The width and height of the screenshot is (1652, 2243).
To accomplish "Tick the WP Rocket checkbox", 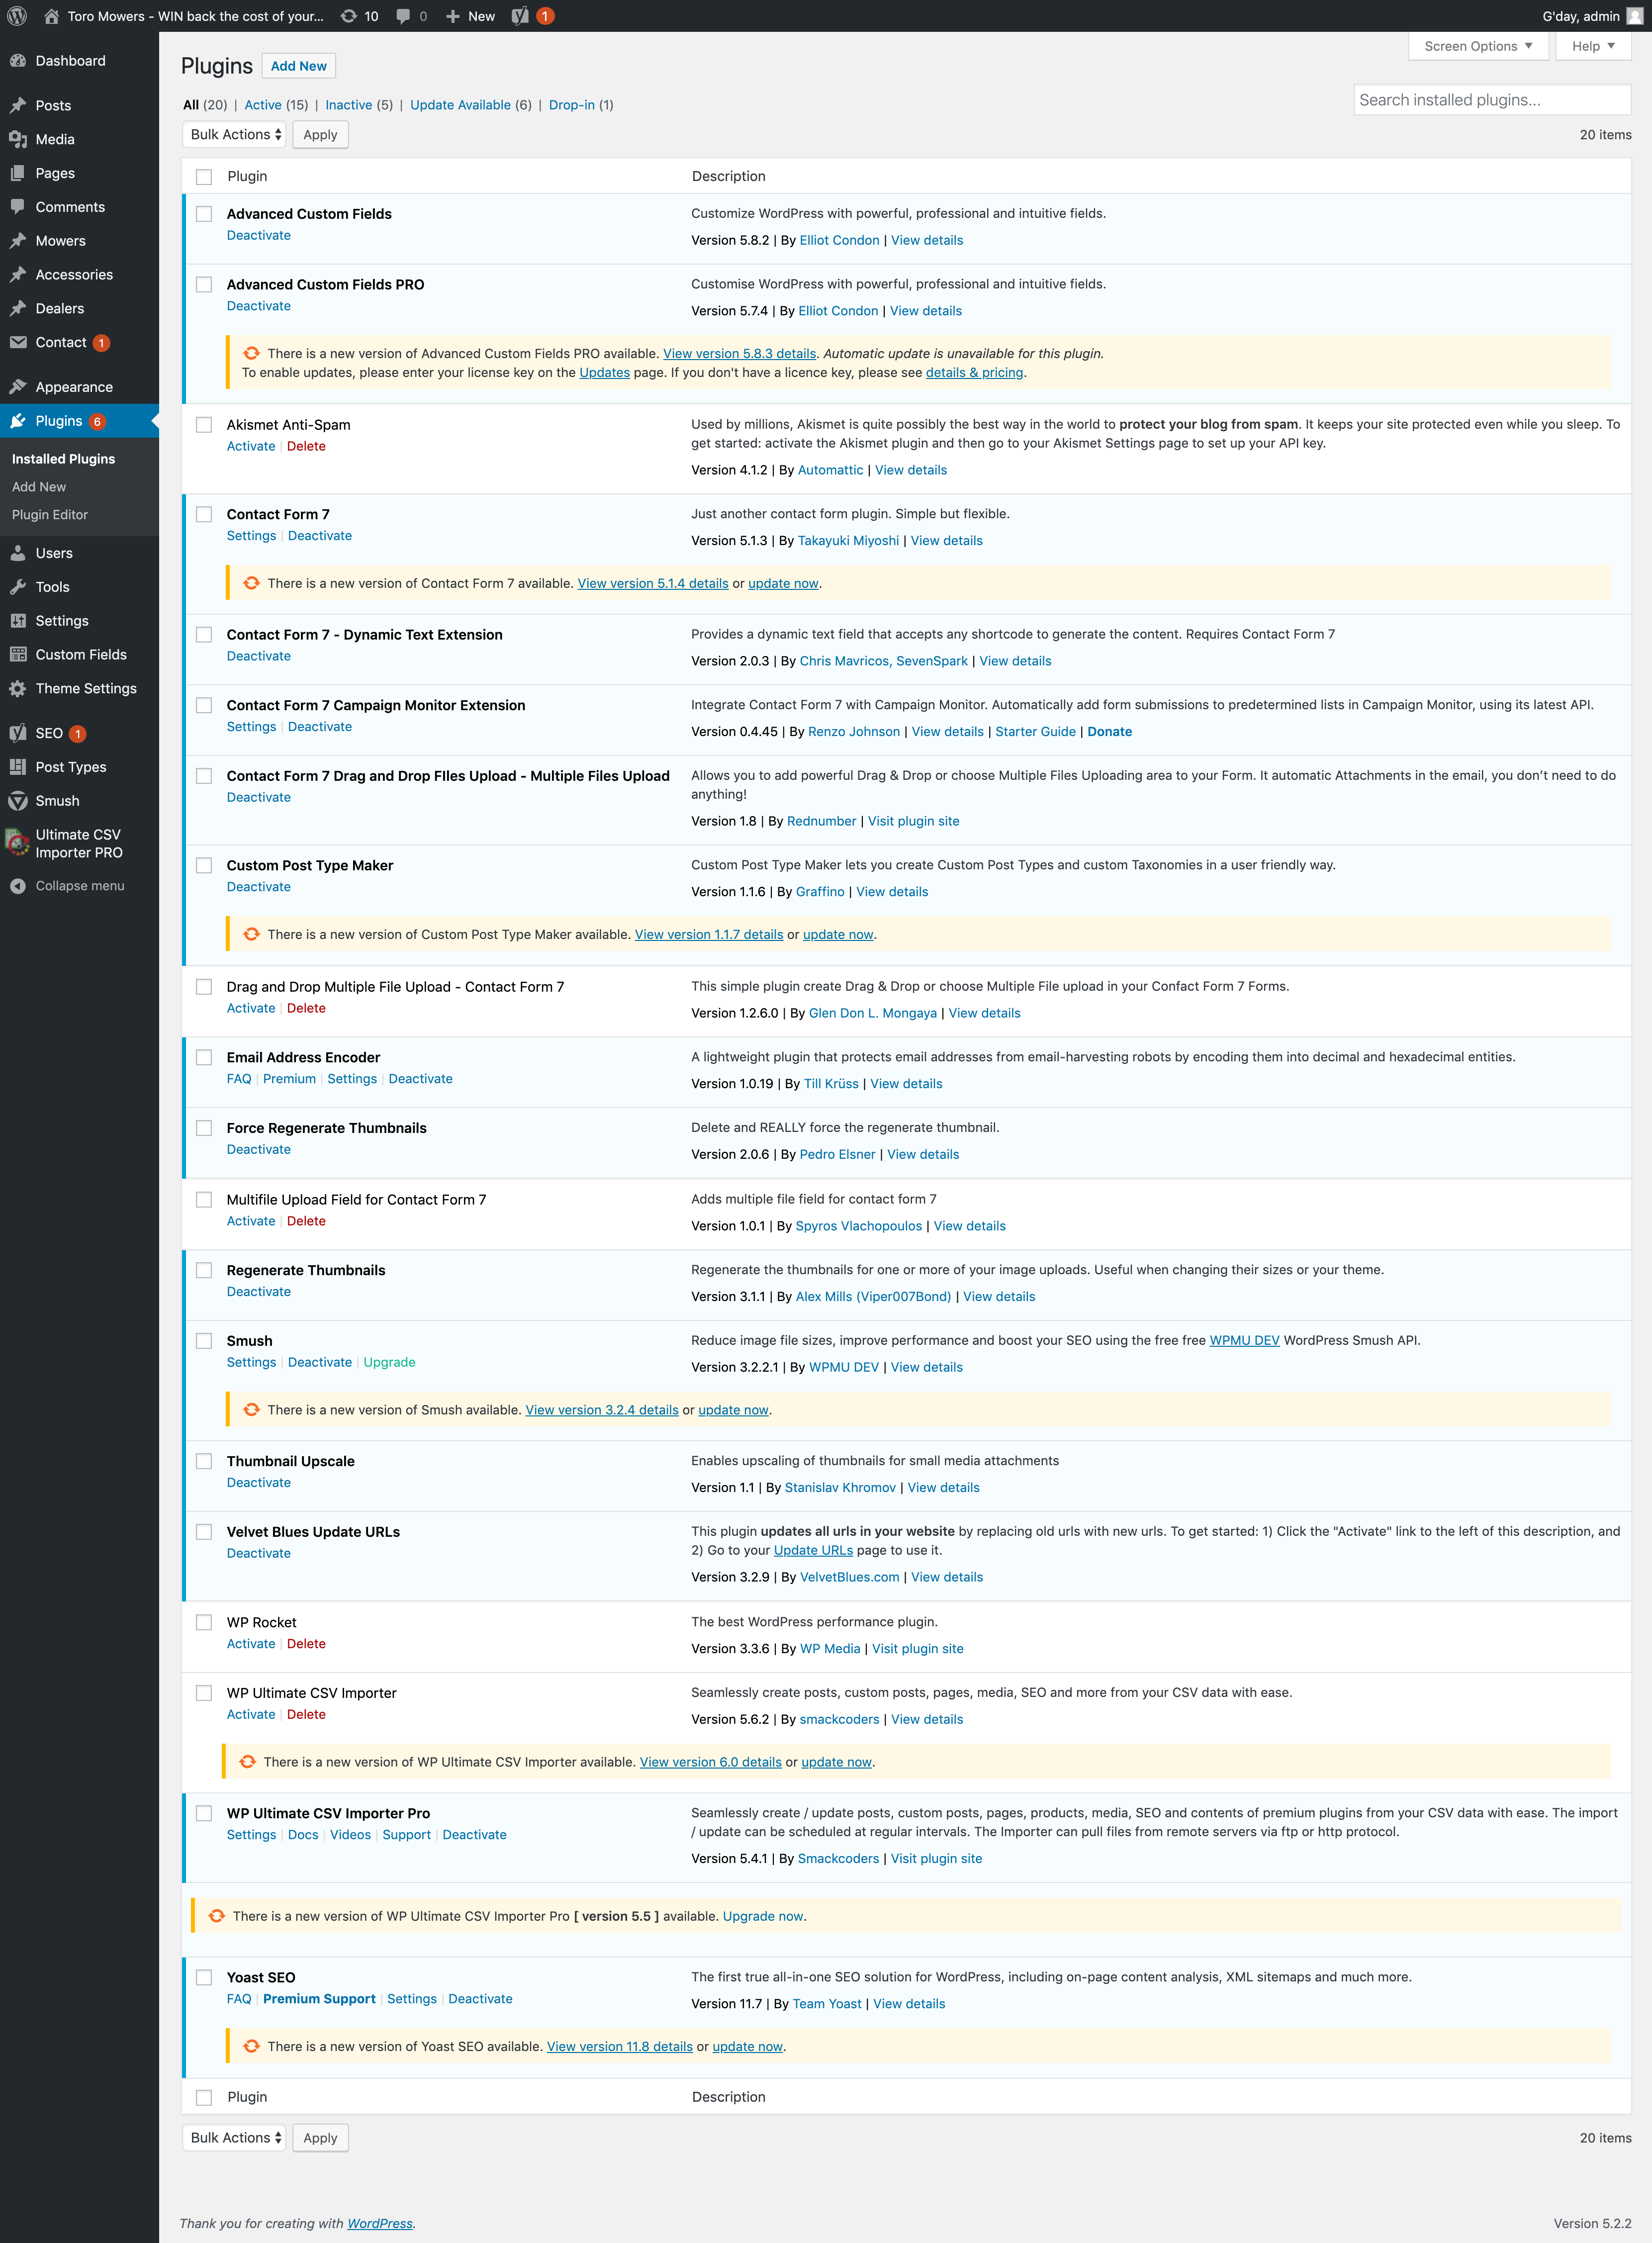I will 204,1623.
